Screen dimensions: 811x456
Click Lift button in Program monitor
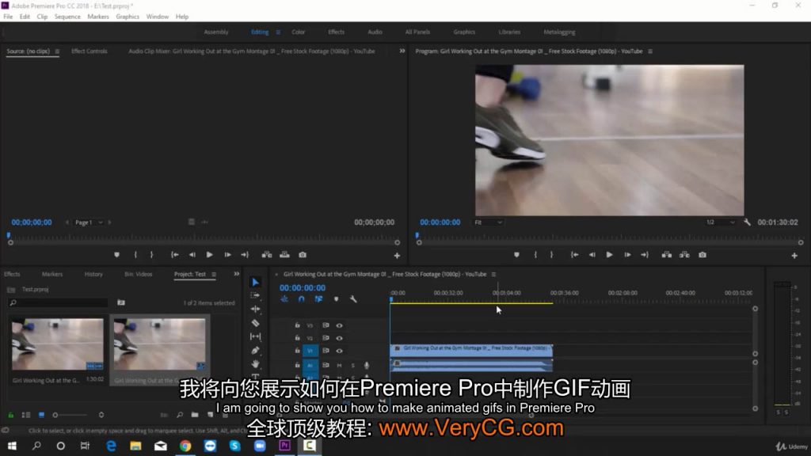click(667, 255)
